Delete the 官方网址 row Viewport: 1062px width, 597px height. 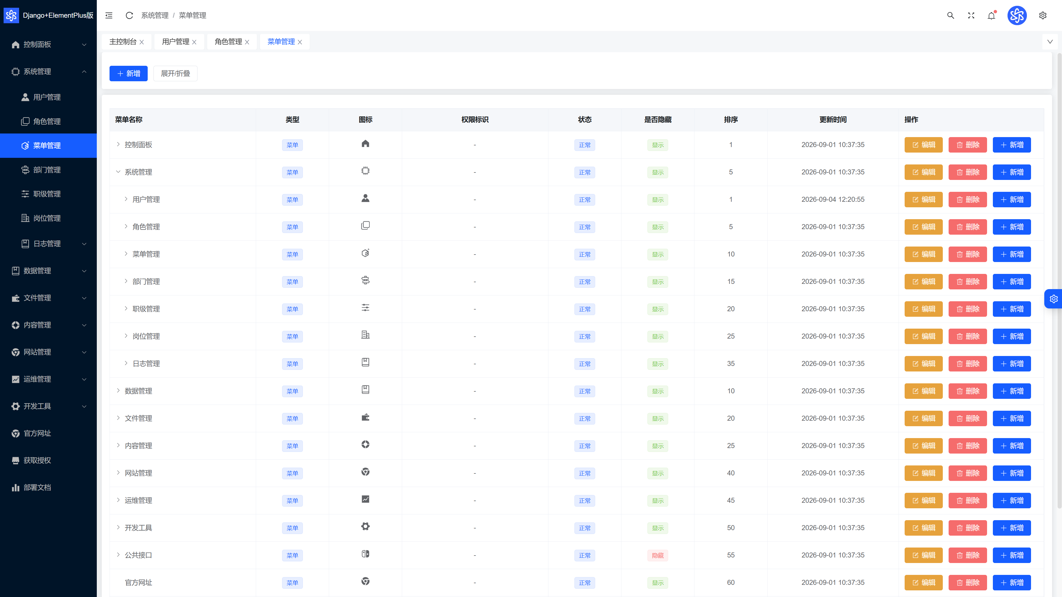click(x=968, y=583)
